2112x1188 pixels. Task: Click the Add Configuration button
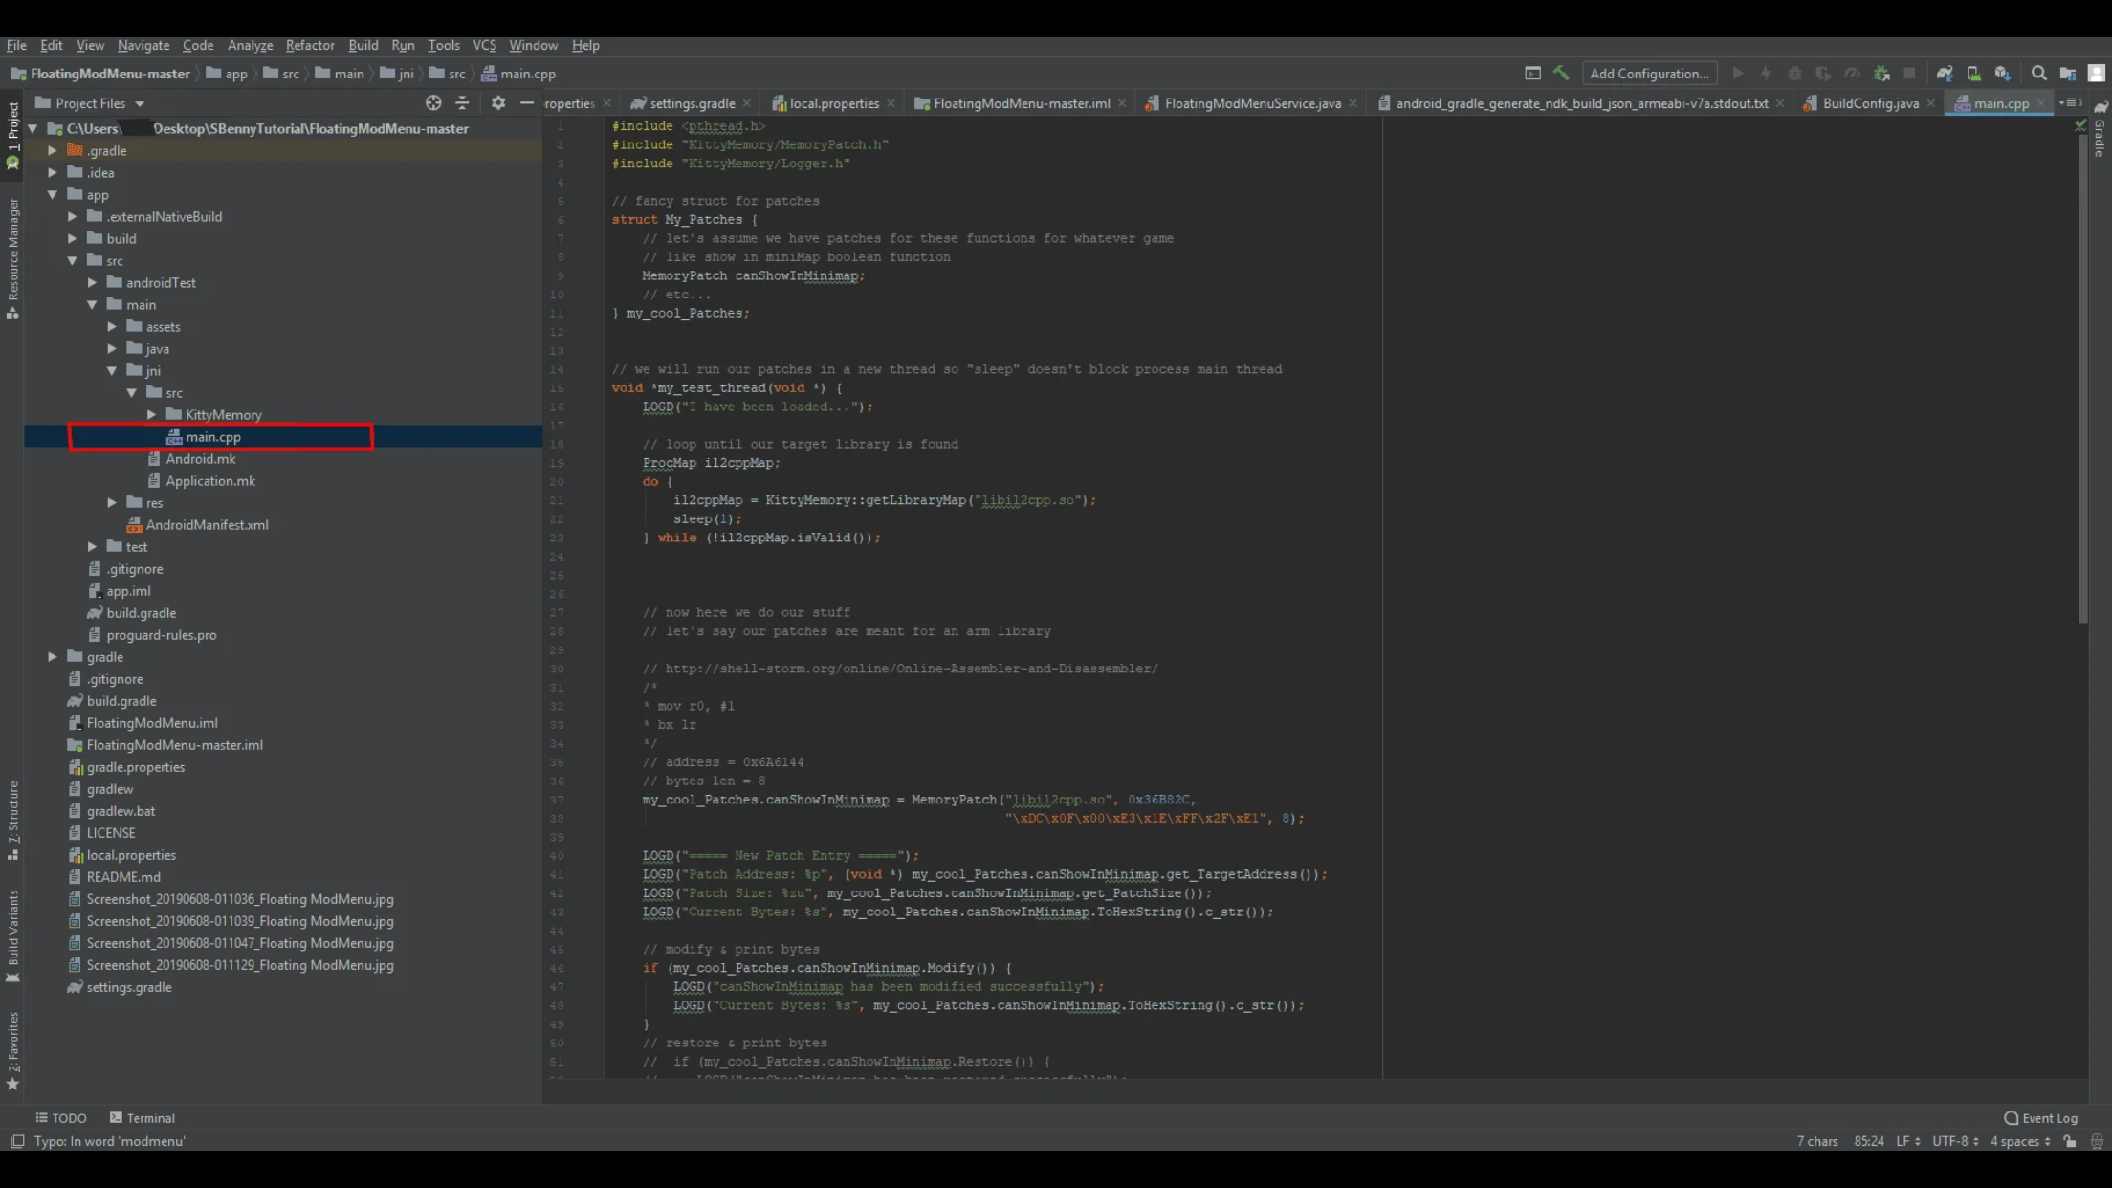point(1648,74)
